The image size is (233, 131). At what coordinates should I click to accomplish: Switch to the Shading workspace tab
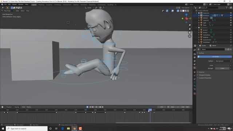[76, 5]
